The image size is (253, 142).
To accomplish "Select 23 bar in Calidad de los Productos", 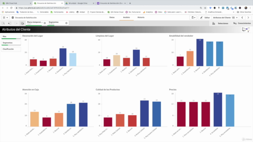I will [x=144, y=114].
